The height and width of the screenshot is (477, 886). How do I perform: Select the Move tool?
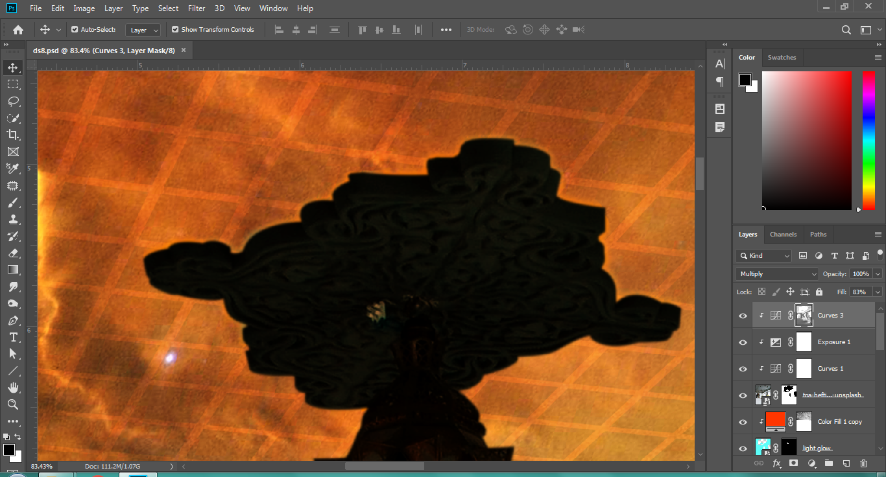pyautogui.click(x=12, y=67)
